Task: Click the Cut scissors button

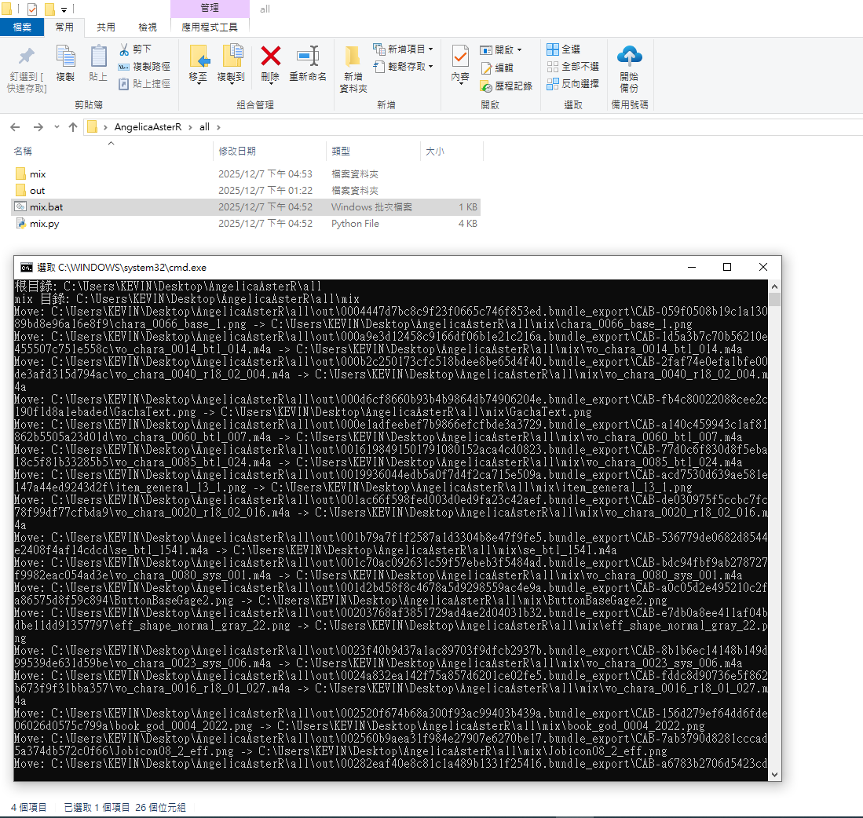Action: (x=136, y=49)
